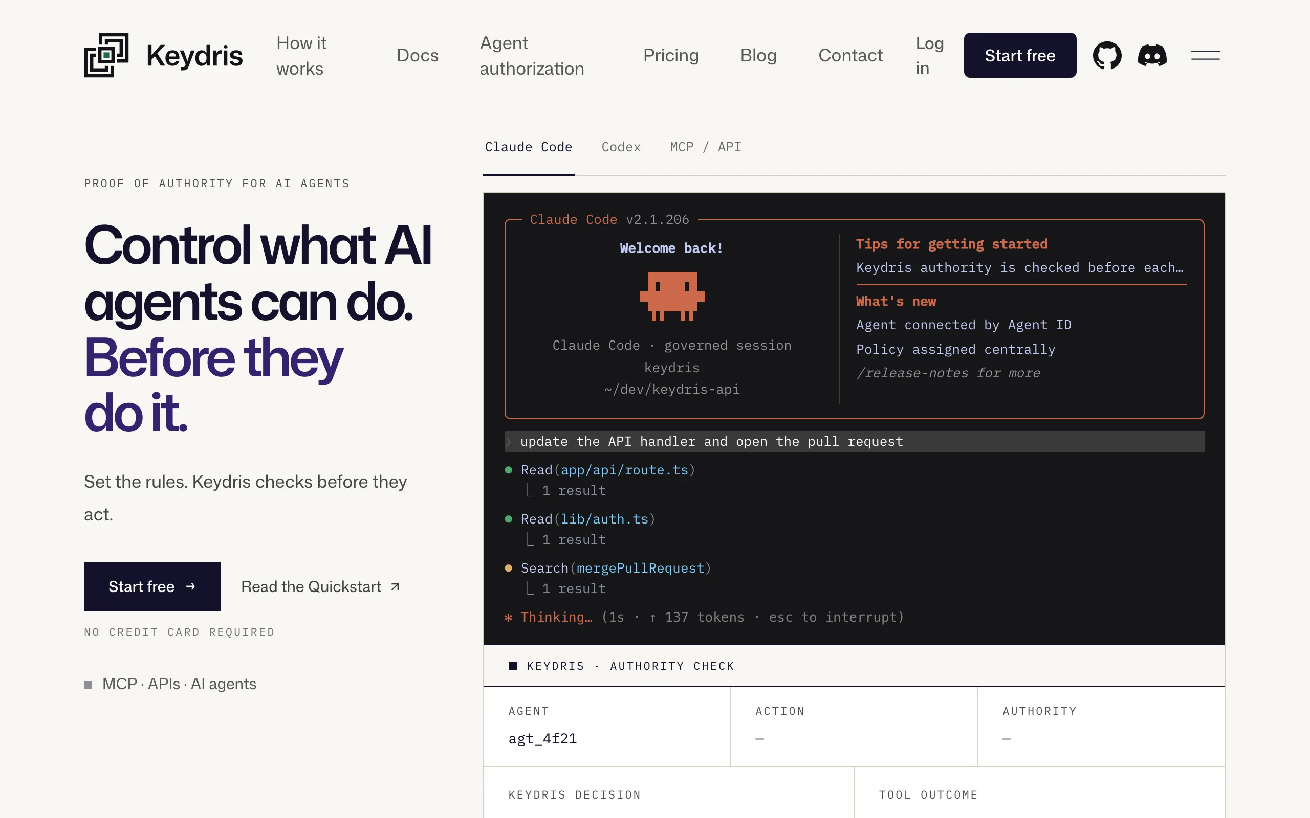Open the GitHub repository icon
Screen dimensions: 1310x818
(x=1107, y=55)
